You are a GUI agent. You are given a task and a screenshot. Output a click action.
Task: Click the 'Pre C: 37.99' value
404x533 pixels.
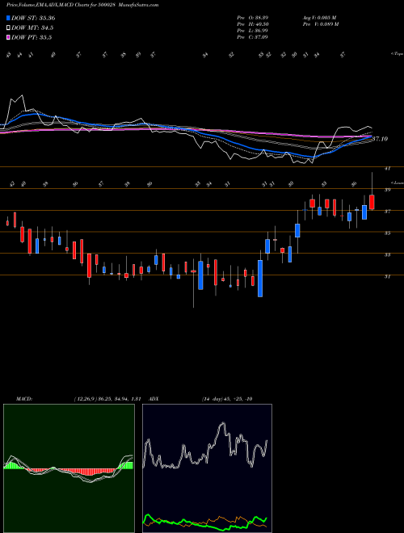(x=253, y=37)
